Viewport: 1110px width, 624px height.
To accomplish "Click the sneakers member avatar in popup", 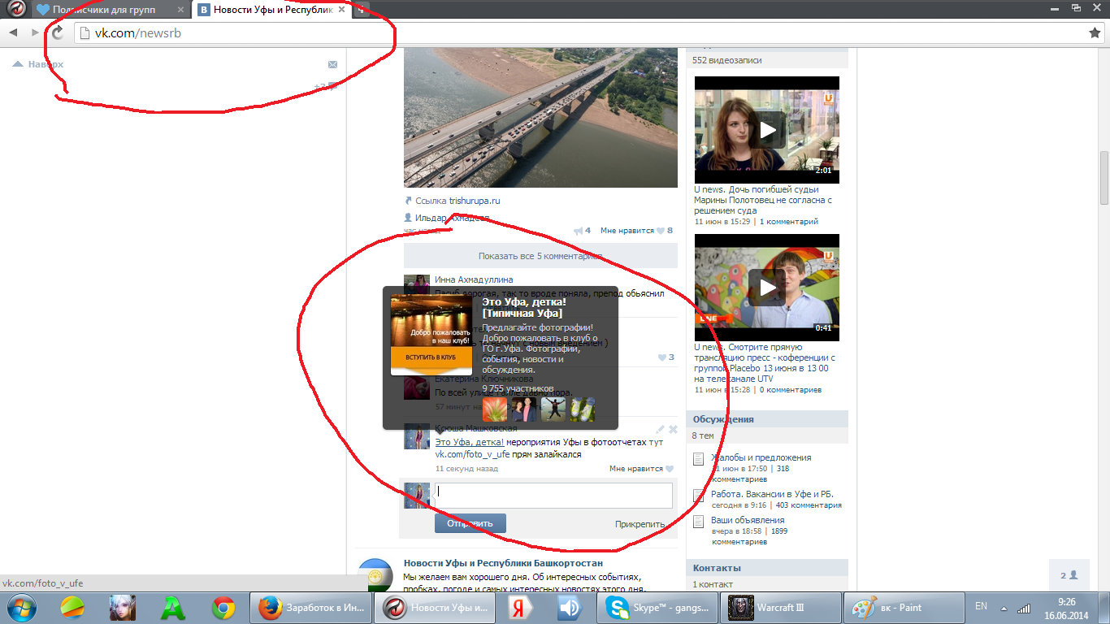I will (x=583, y=409).
